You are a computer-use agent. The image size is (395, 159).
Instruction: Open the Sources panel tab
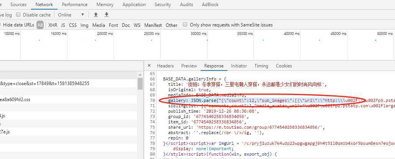coord(18,5)
